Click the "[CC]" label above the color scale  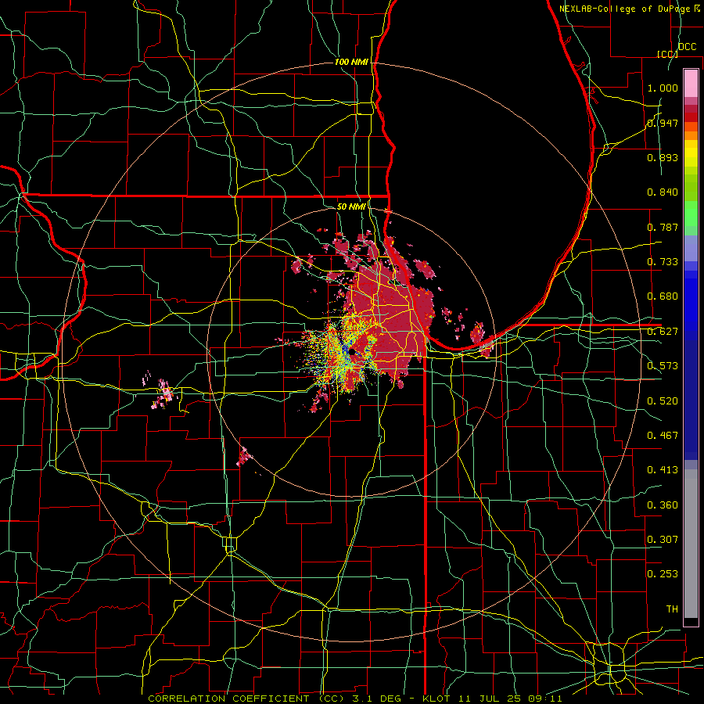[668, 54]
